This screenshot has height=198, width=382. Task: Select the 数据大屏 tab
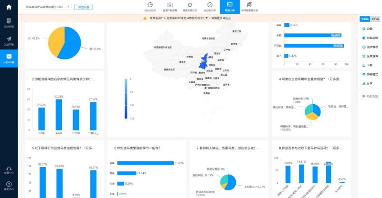tap(230, 7)
